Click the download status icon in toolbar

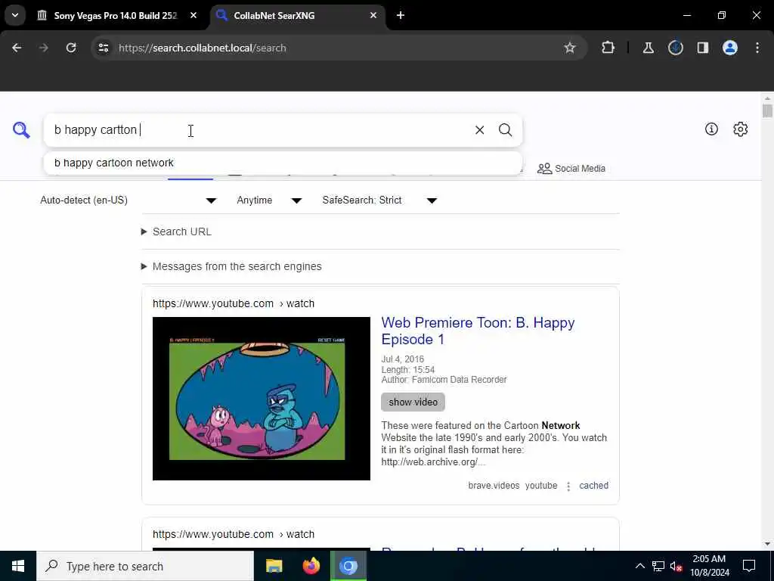point(676,48)
